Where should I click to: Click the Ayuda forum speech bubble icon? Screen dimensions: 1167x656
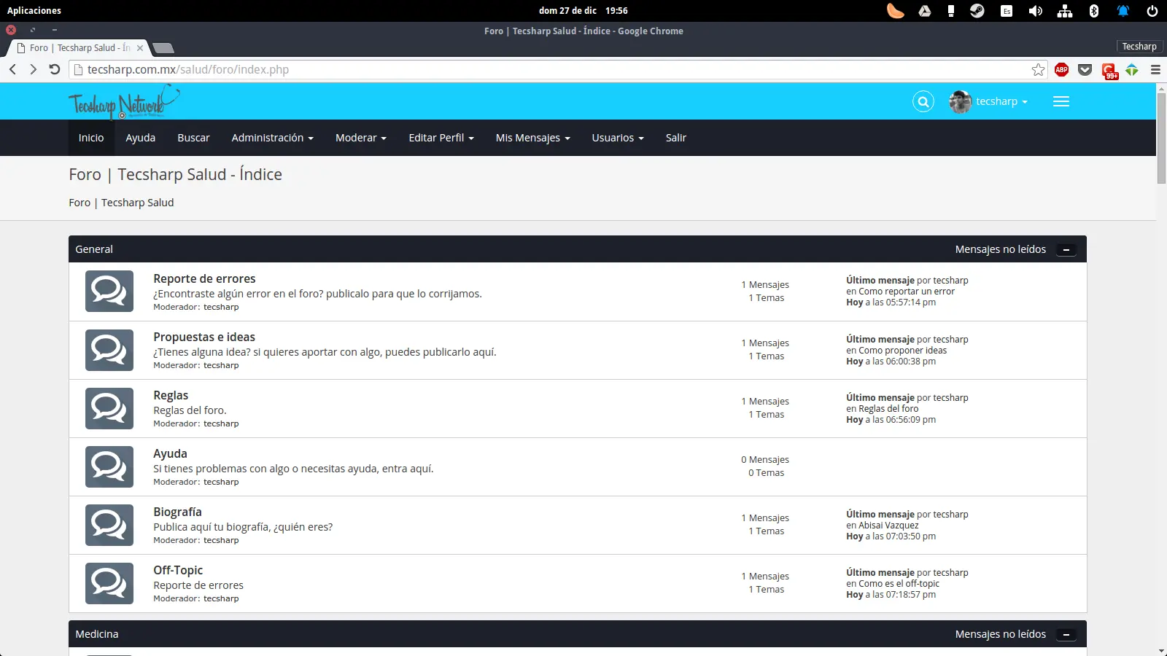(x=109, y=466)
